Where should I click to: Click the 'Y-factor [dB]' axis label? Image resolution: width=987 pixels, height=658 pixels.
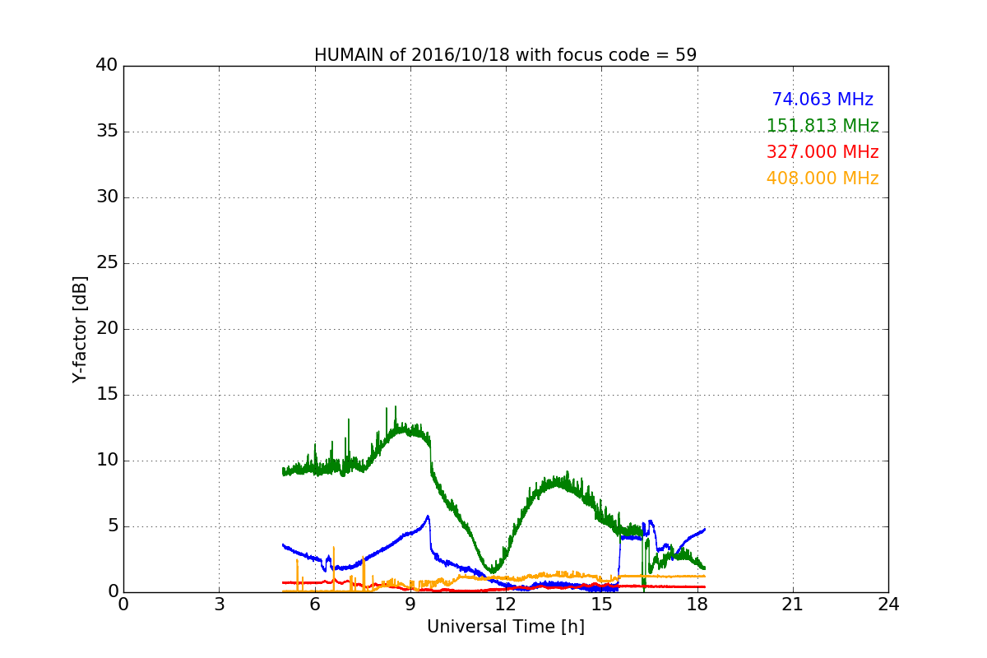click(x=80, y=329)
